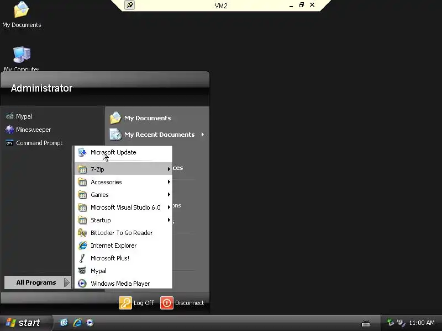Expand the Visual Studio 6.0 submenu arrow

coord(169,207)
